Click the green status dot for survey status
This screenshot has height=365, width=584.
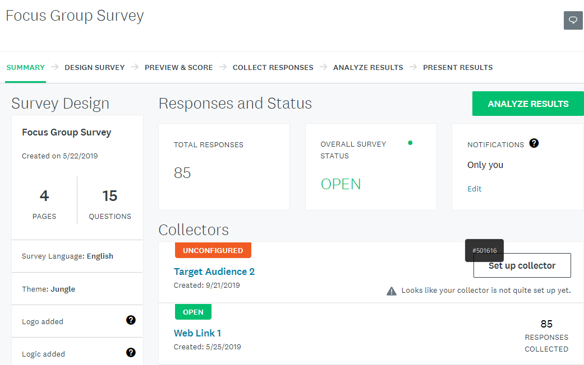(410, 143)
